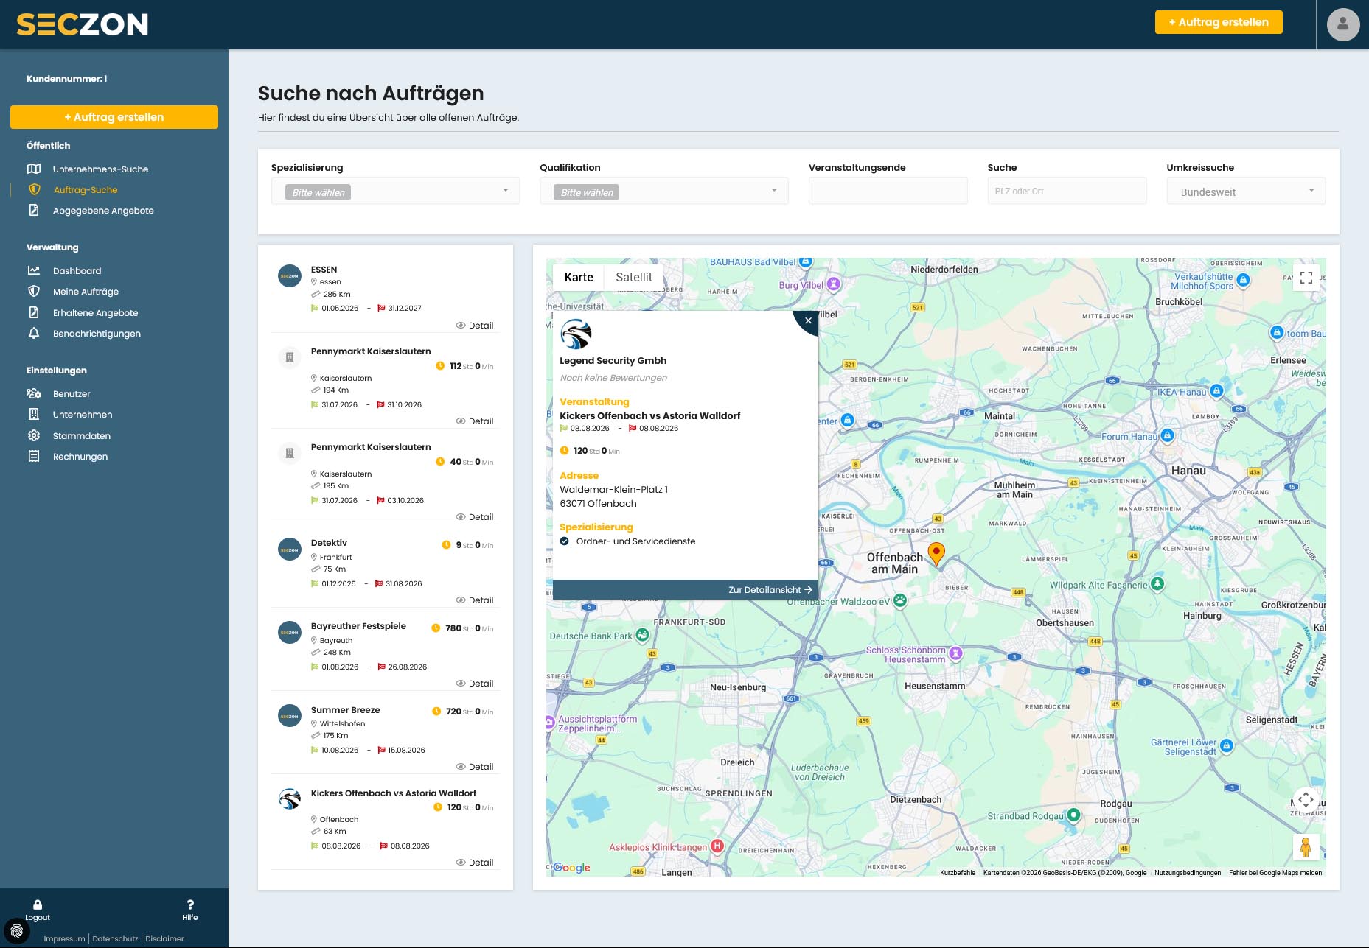Click the PLZ oder Ort search field
This screenshot has height=948, width=1369.
1067,191
